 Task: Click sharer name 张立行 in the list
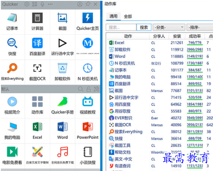(x=156, y=63)
